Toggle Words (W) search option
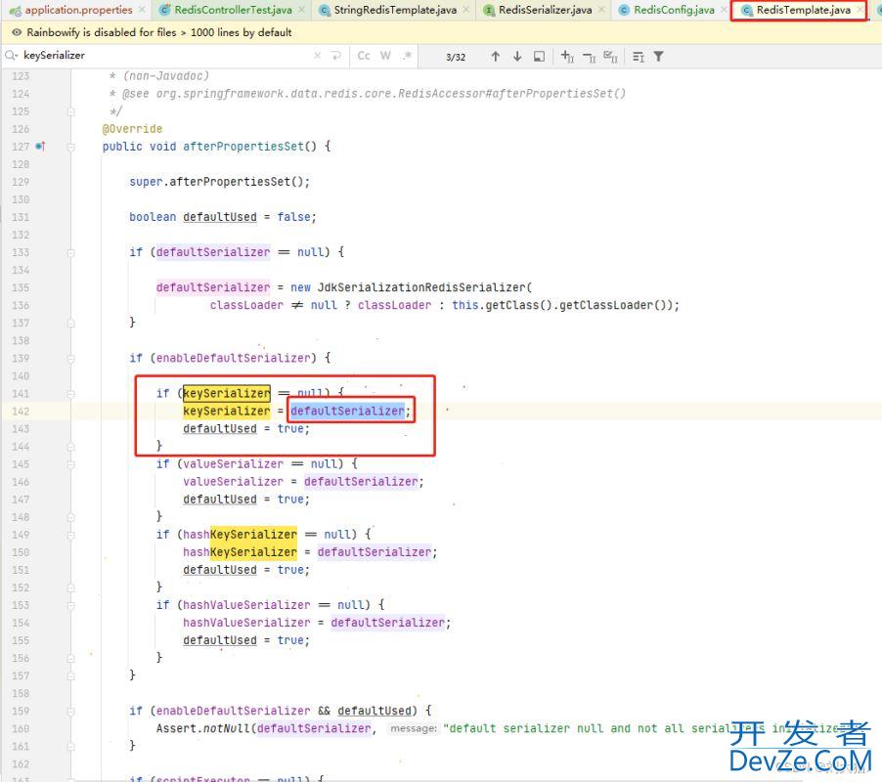The width and height of the screenshot is (882, 782). 385,56
